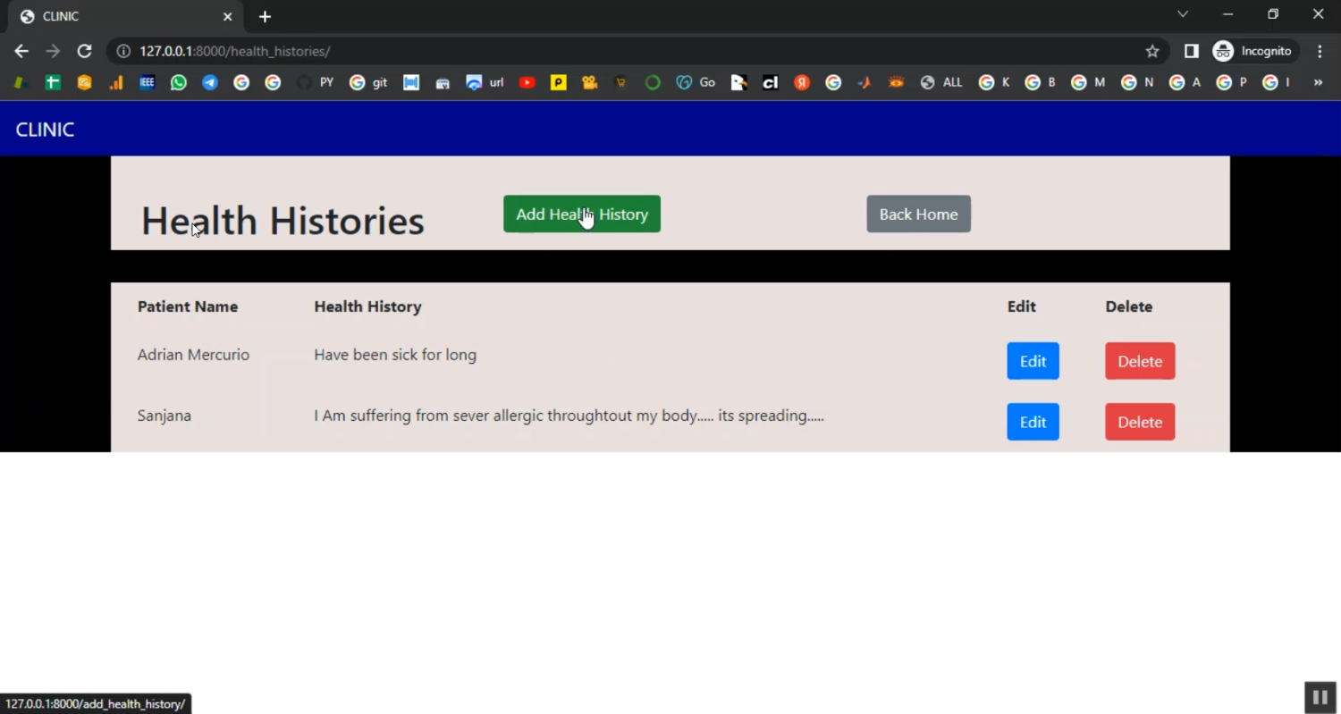The width and height of the screenshot is (1341, 714).
Task: Select the CLINIC browser tab
Action: 125,16
